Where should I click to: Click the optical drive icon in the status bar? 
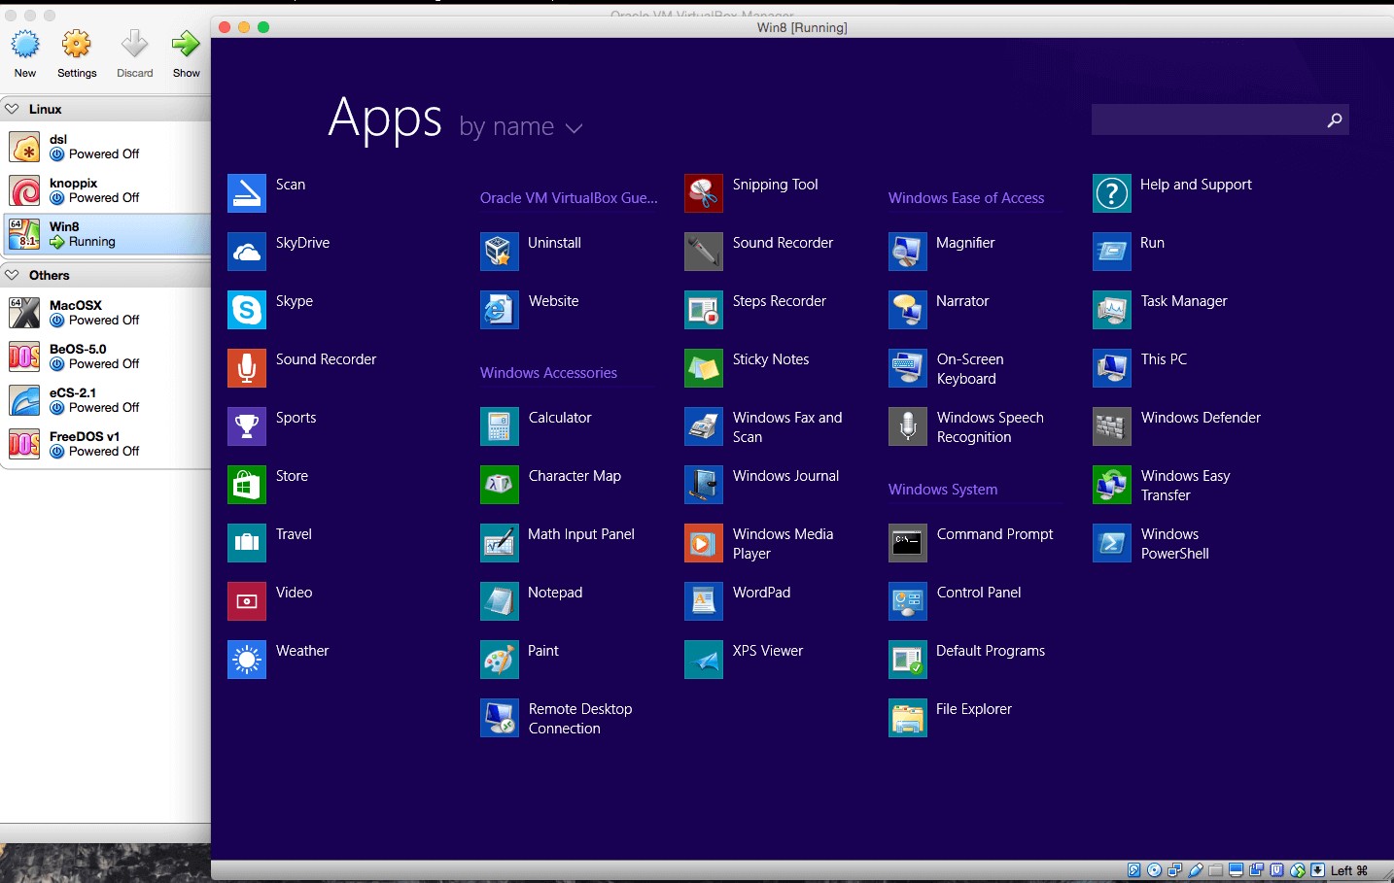click(x=1154, y=870)
